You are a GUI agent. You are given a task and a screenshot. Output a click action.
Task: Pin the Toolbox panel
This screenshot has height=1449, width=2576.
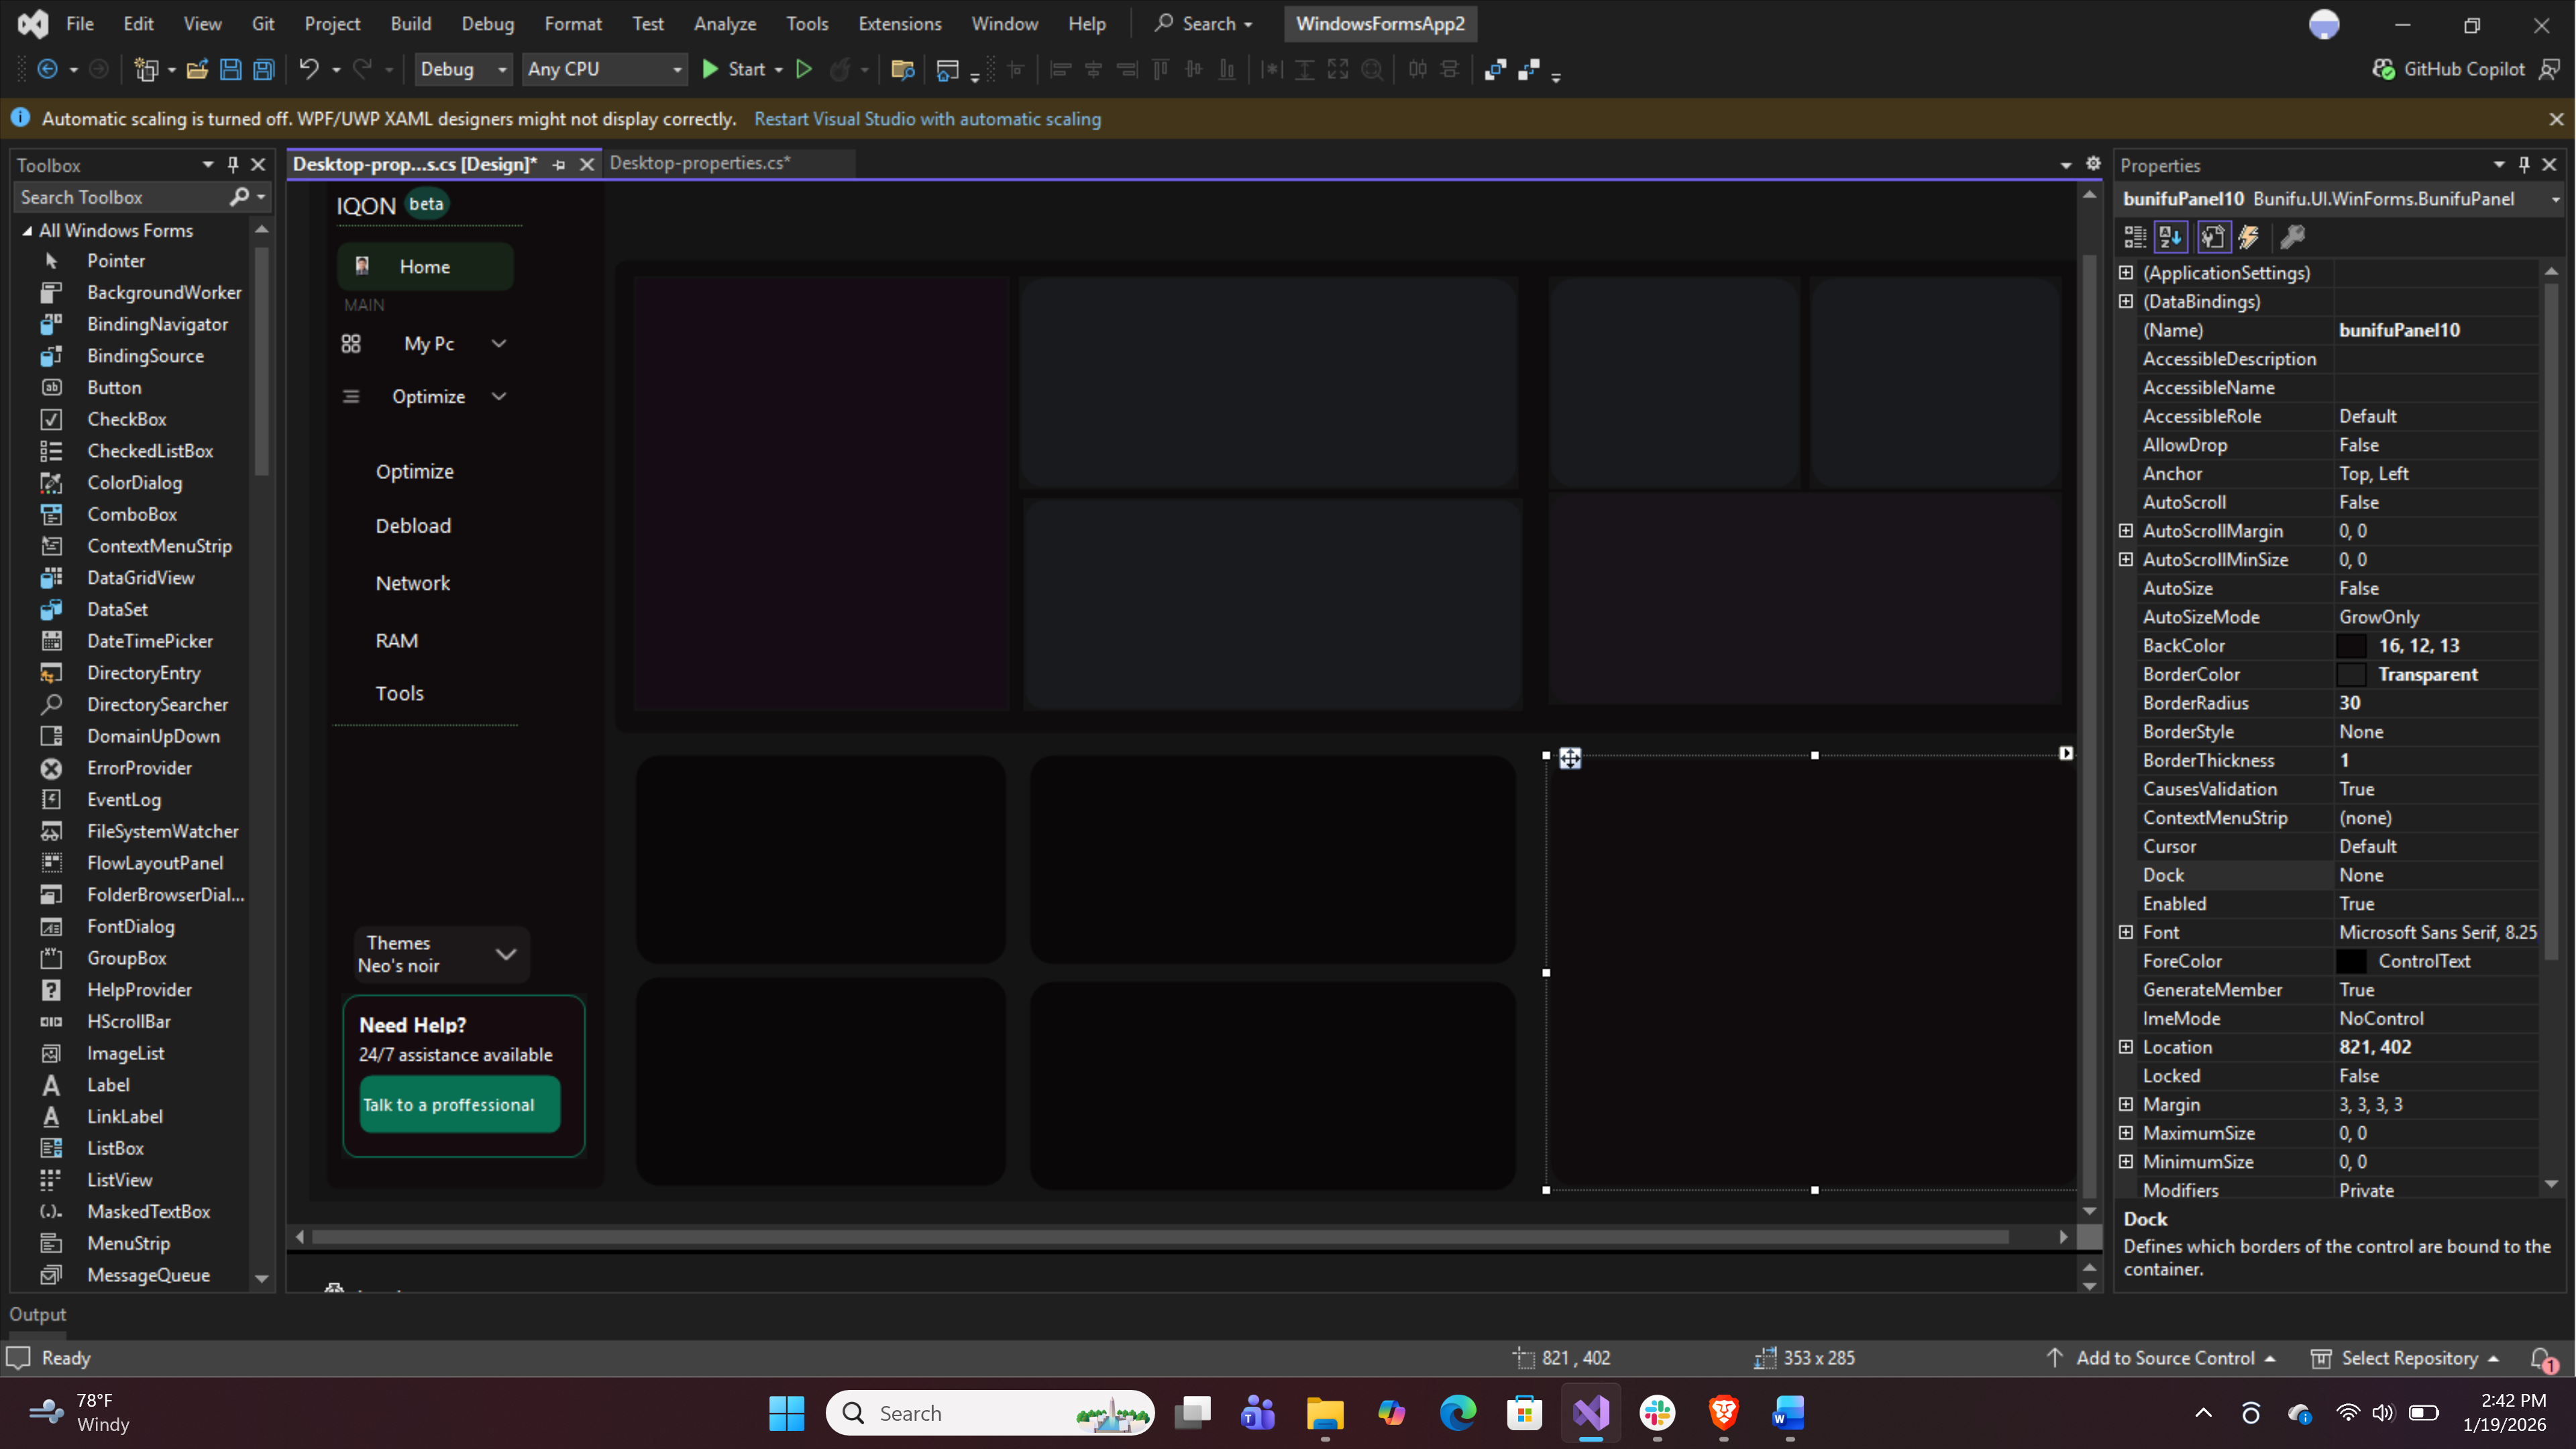(x=233, y=164)
